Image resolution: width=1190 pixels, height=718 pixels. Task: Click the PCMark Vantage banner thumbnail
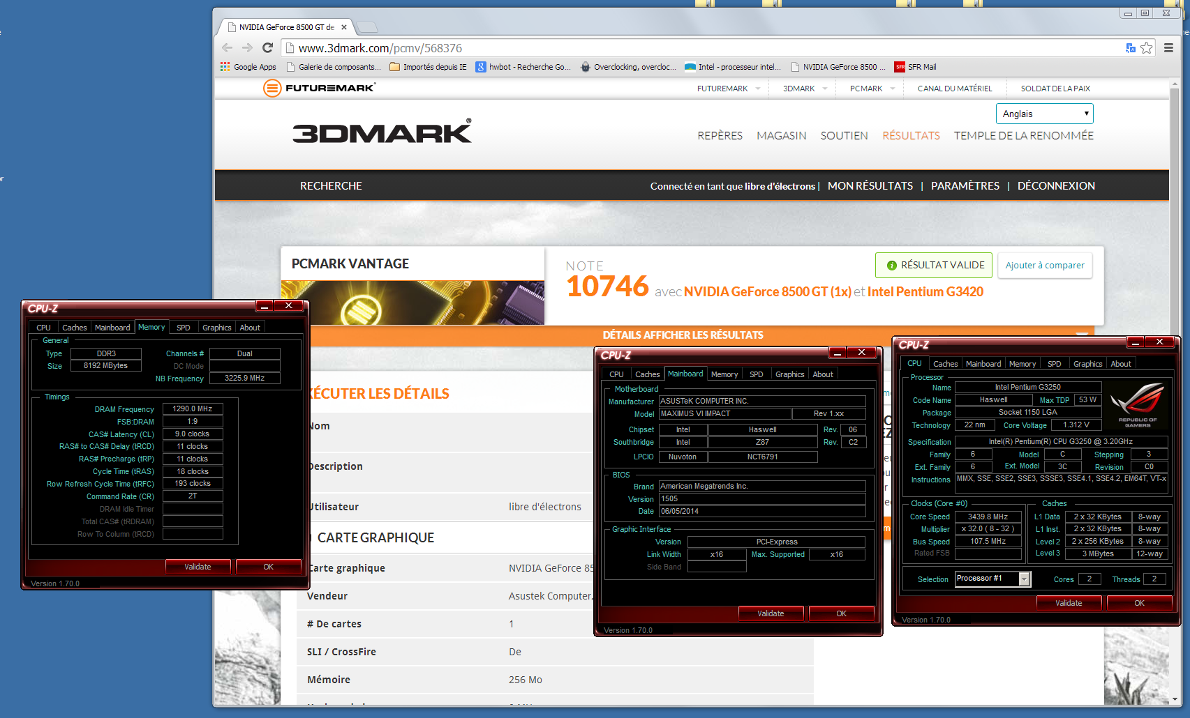[412, 303]
